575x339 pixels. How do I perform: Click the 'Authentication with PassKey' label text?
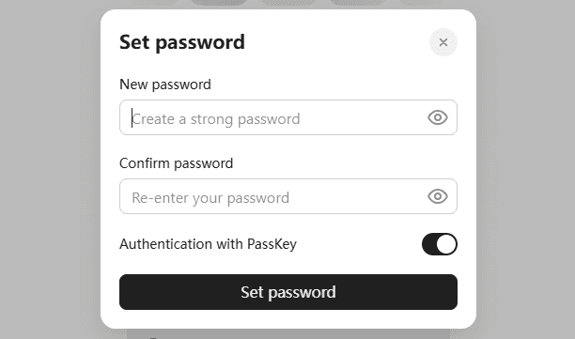(x=208, y=244)
